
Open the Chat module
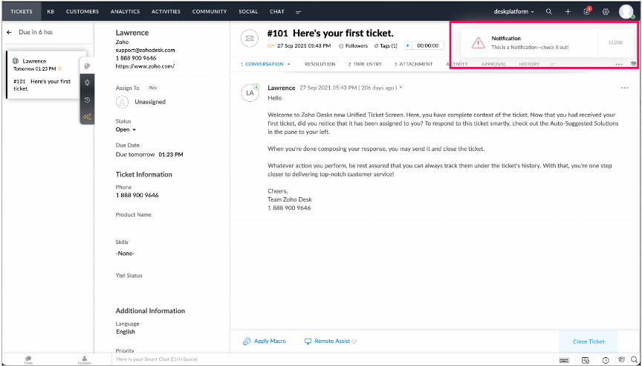coord(276,11)
